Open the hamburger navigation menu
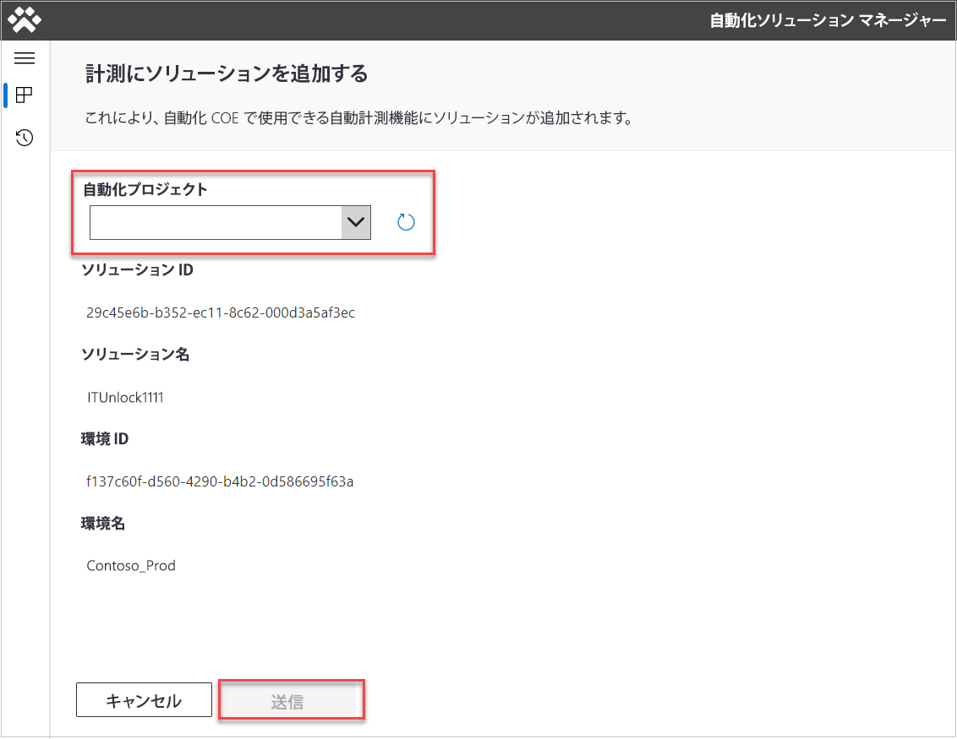 coord(25,58)
